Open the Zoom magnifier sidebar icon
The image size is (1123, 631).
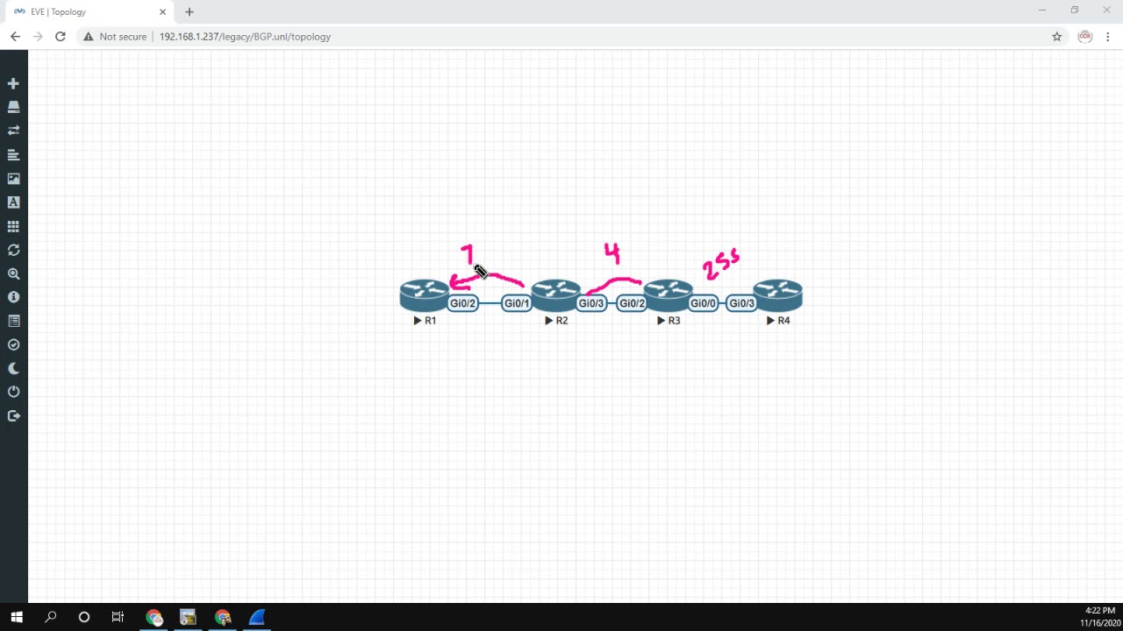[x=13, y=273]
